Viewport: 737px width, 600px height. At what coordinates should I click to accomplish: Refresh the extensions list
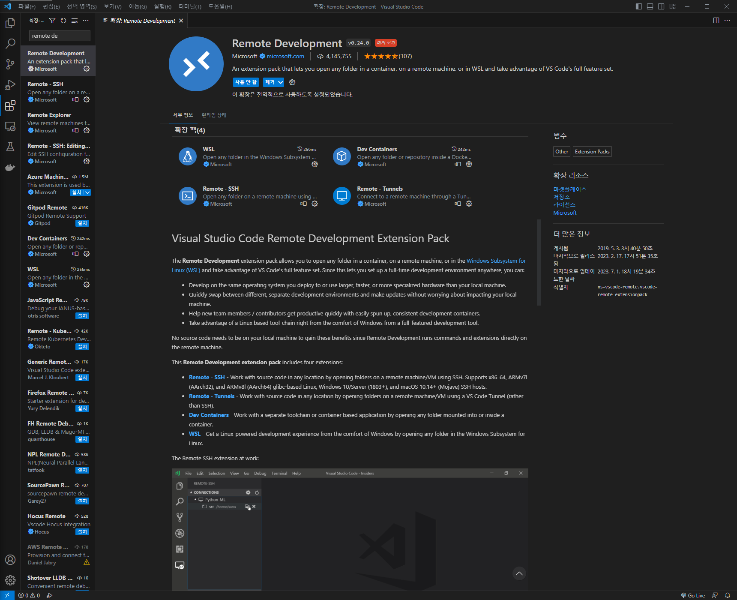tap(63, 21)
